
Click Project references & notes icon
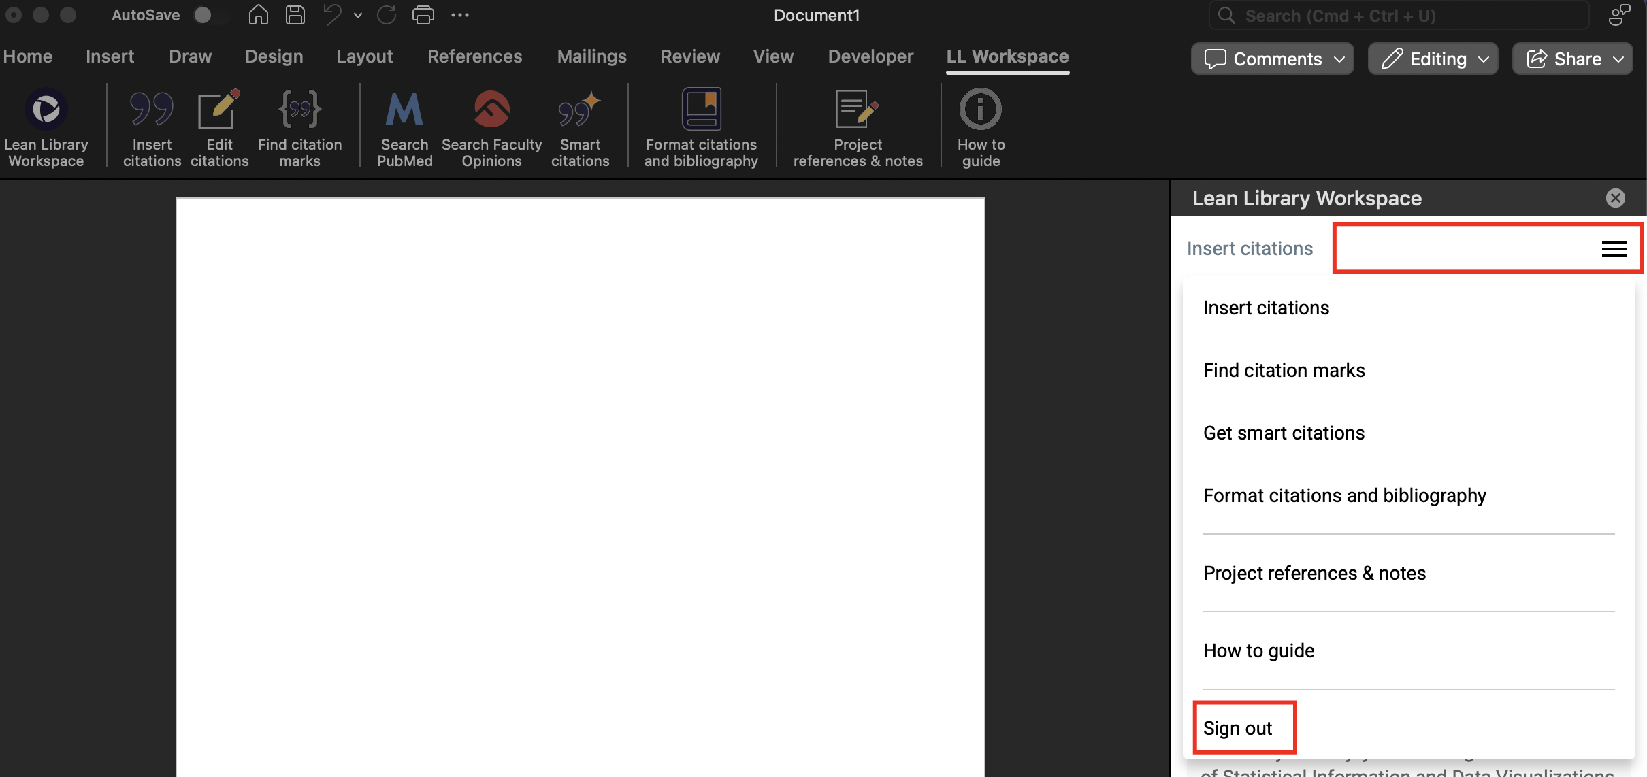856,126
